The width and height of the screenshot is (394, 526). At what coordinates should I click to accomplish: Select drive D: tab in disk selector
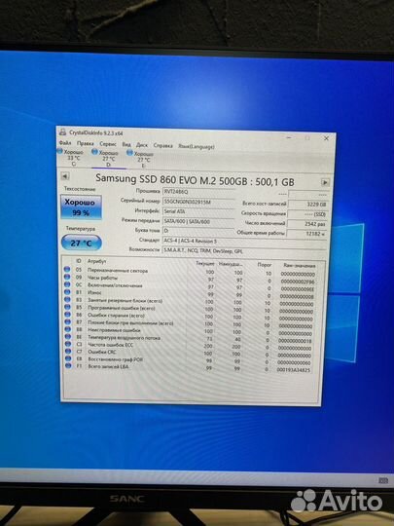point(108,159)
